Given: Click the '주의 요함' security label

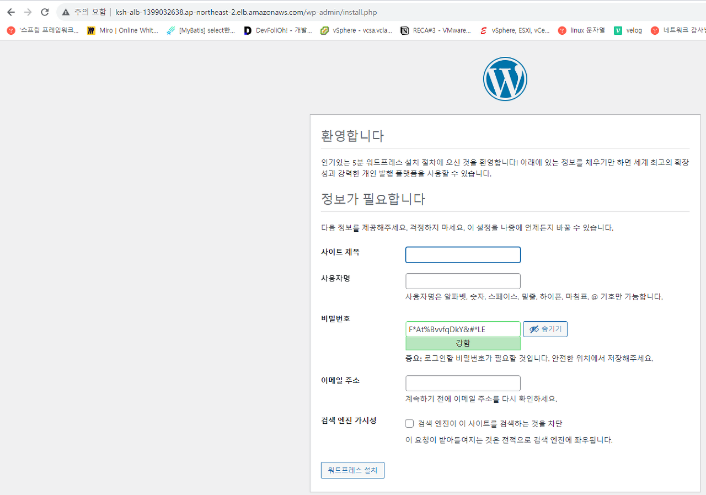Looking at the screenshot, I should tap(90, 12).
